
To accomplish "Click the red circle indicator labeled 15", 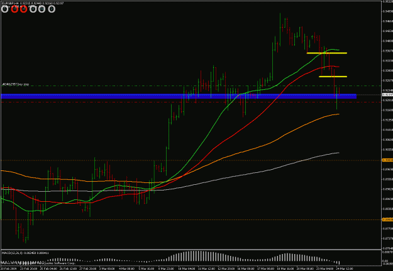I will tap(14, 9).
